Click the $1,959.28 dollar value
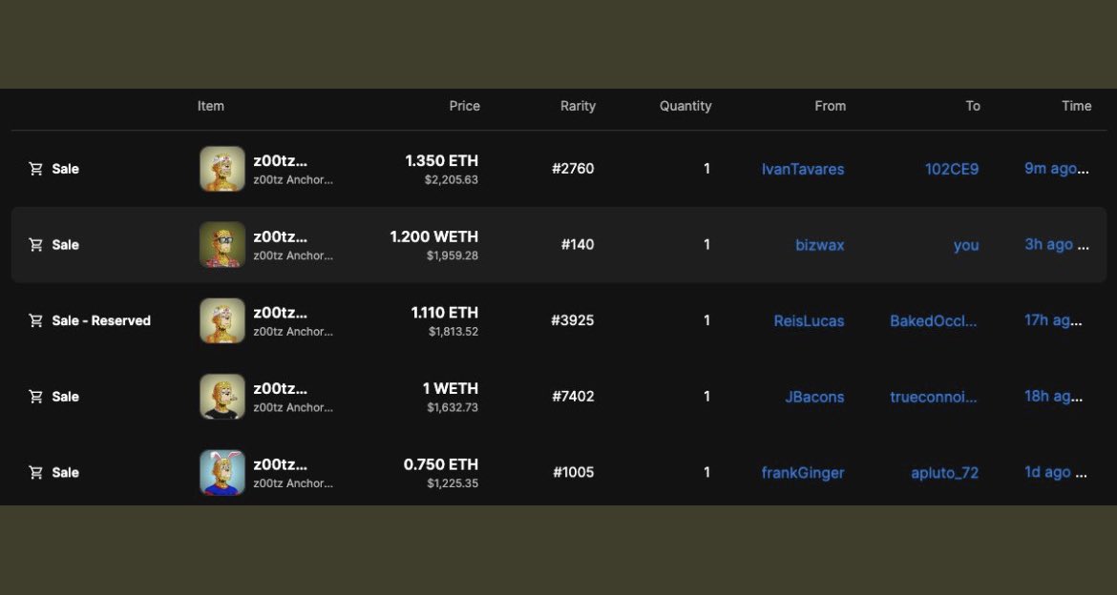 coord(453,256)
